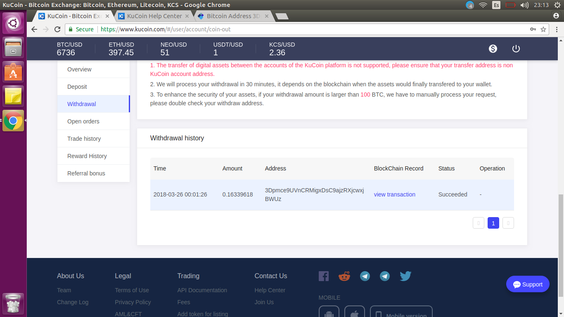Open the clock showing 23:13
This screenshot has height=317, width=564.
tap(541, 5)
